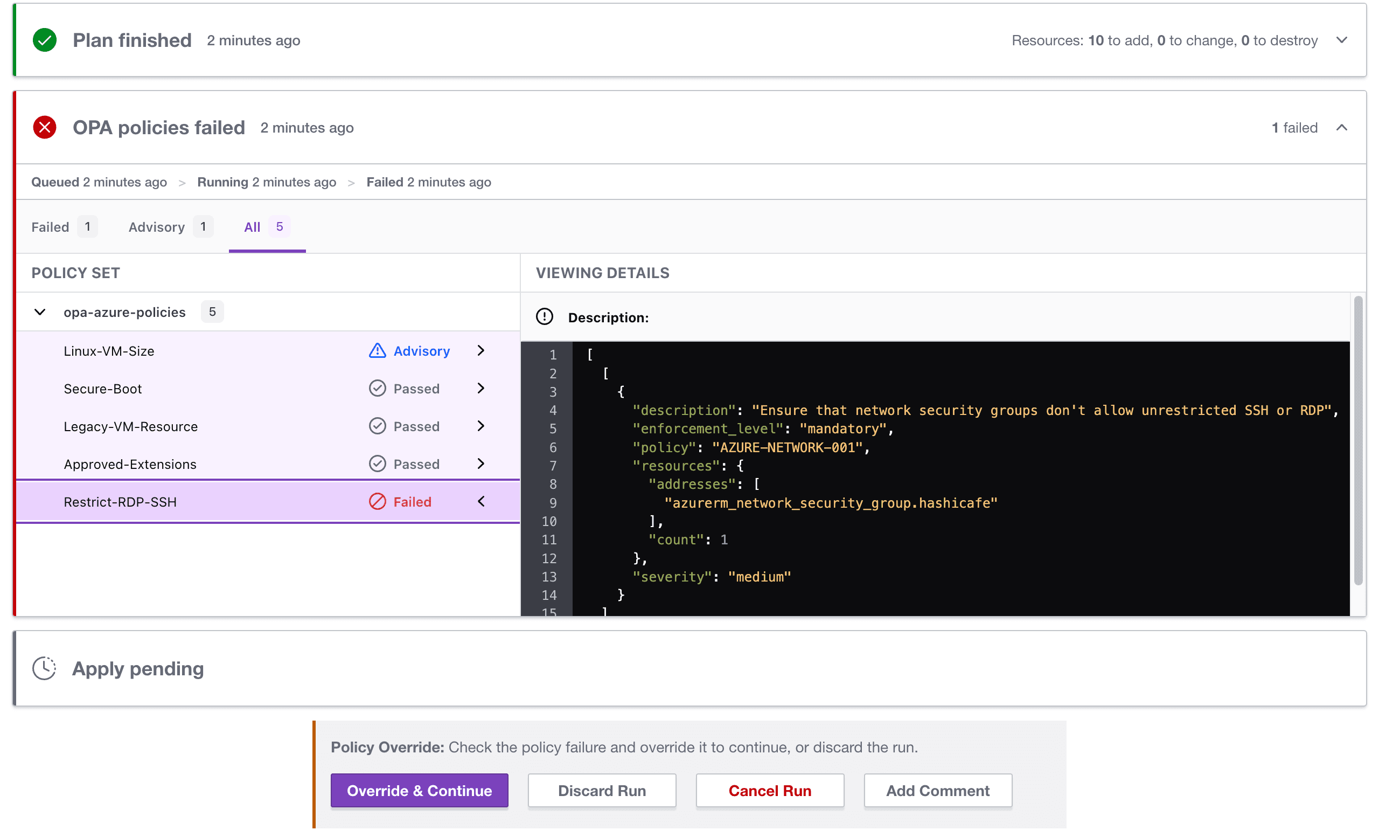Click the Discard Run button
1379x830 pixels.
[602, 790]
